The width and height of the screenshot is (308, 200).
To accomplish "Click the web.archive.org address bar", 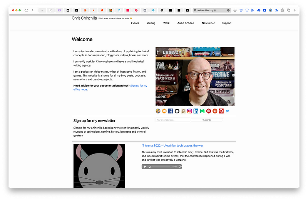I will tap(211, 10).
